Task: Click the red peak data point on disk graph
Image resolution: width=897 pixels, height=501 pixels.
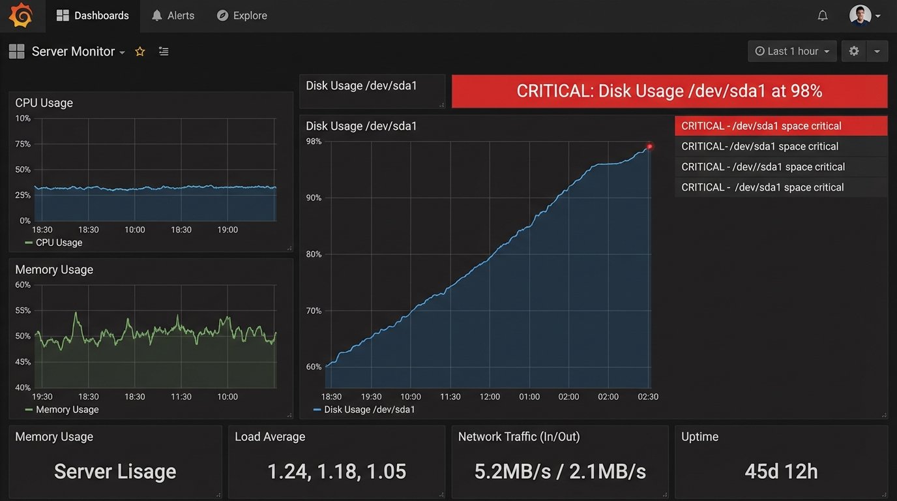Action: pos(649,146)
